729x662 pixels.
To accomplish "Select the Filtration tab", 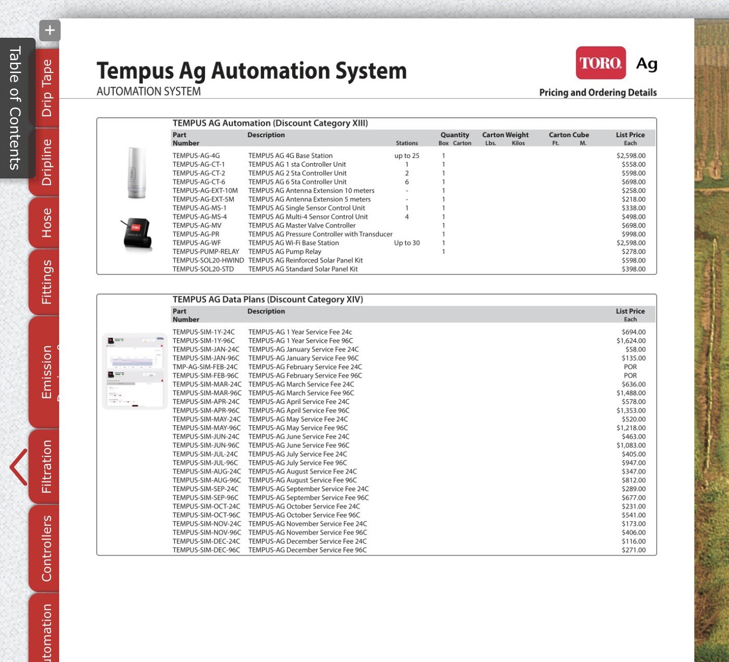I will [x=46, y=466].
